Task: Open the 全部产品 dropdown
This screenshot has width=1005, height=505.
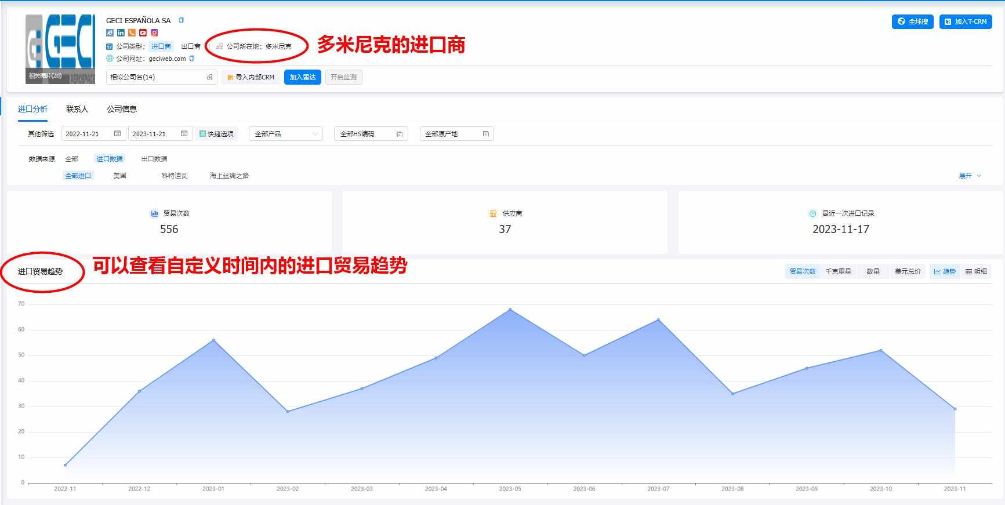Action: tap(285, 134)
